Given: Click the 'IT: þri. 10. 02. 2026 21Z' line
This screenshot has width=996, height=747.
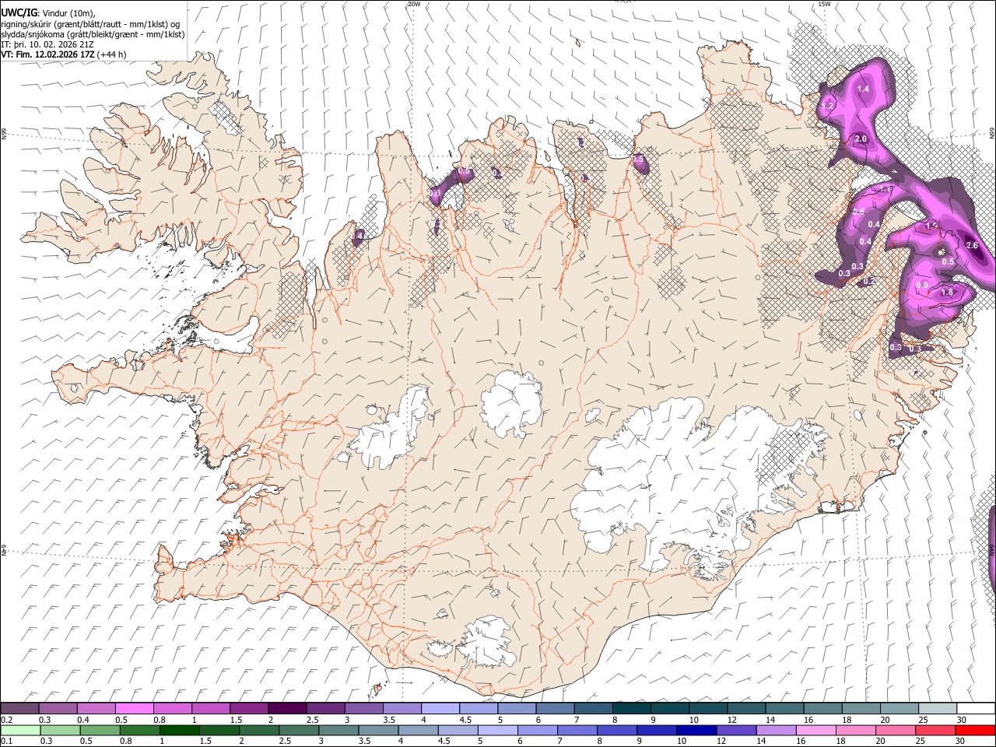Looking at the screenshot, I should pos(47,44).
